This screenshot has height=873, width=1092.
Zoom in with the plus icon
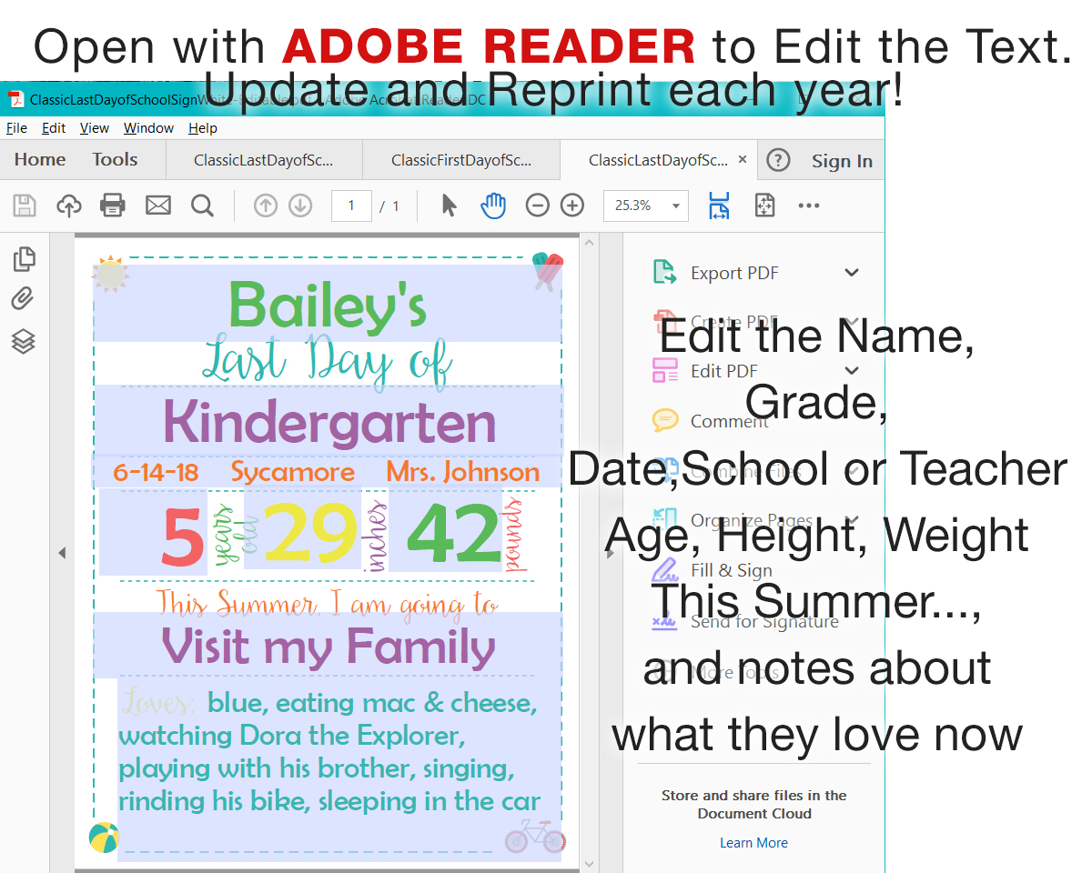coord(572,206)
